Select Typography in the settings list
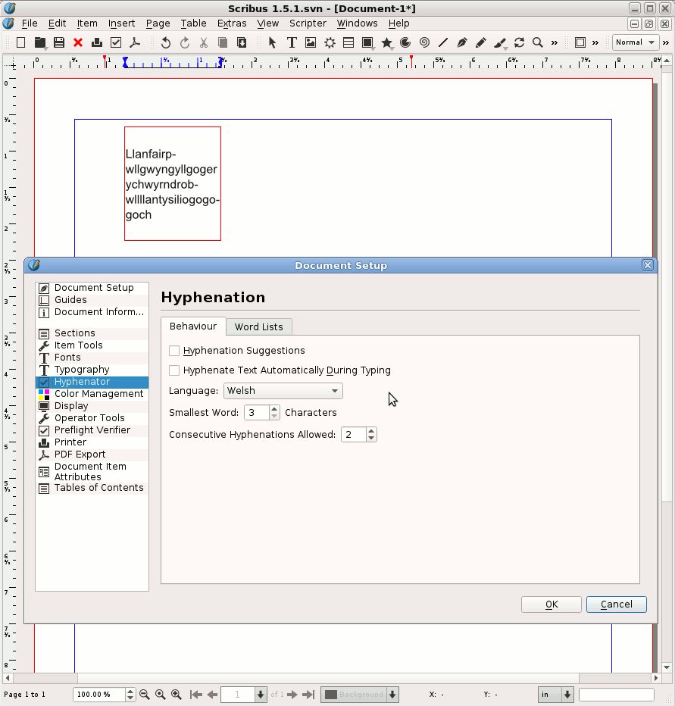This screenshot has width=675, height=706. click(82, 370)
